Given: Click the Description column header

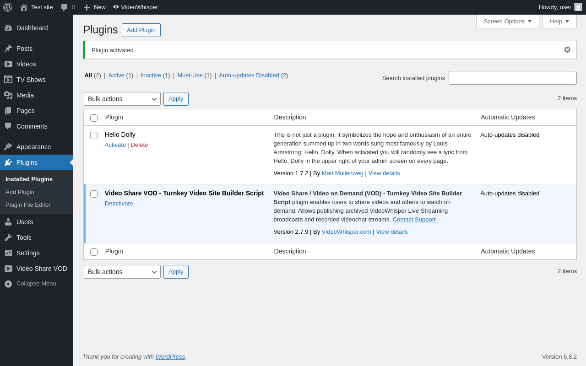Looking at the screenshot, I should click(290, 117).
